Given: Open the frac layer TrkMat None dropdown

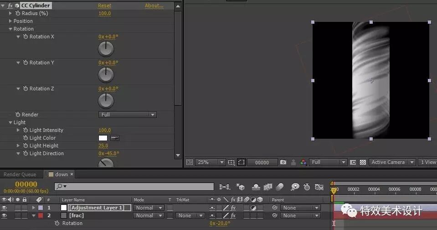Looking at the screenshot, I should (190, 215).
